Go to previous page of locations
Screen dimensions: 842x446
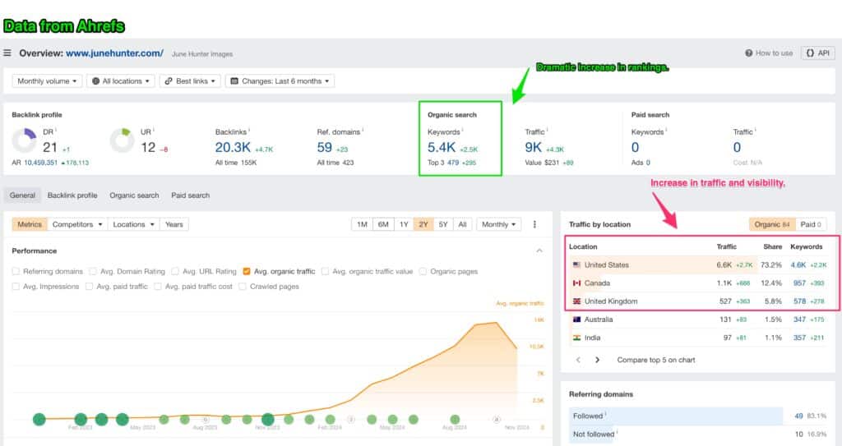click(578, 360)
